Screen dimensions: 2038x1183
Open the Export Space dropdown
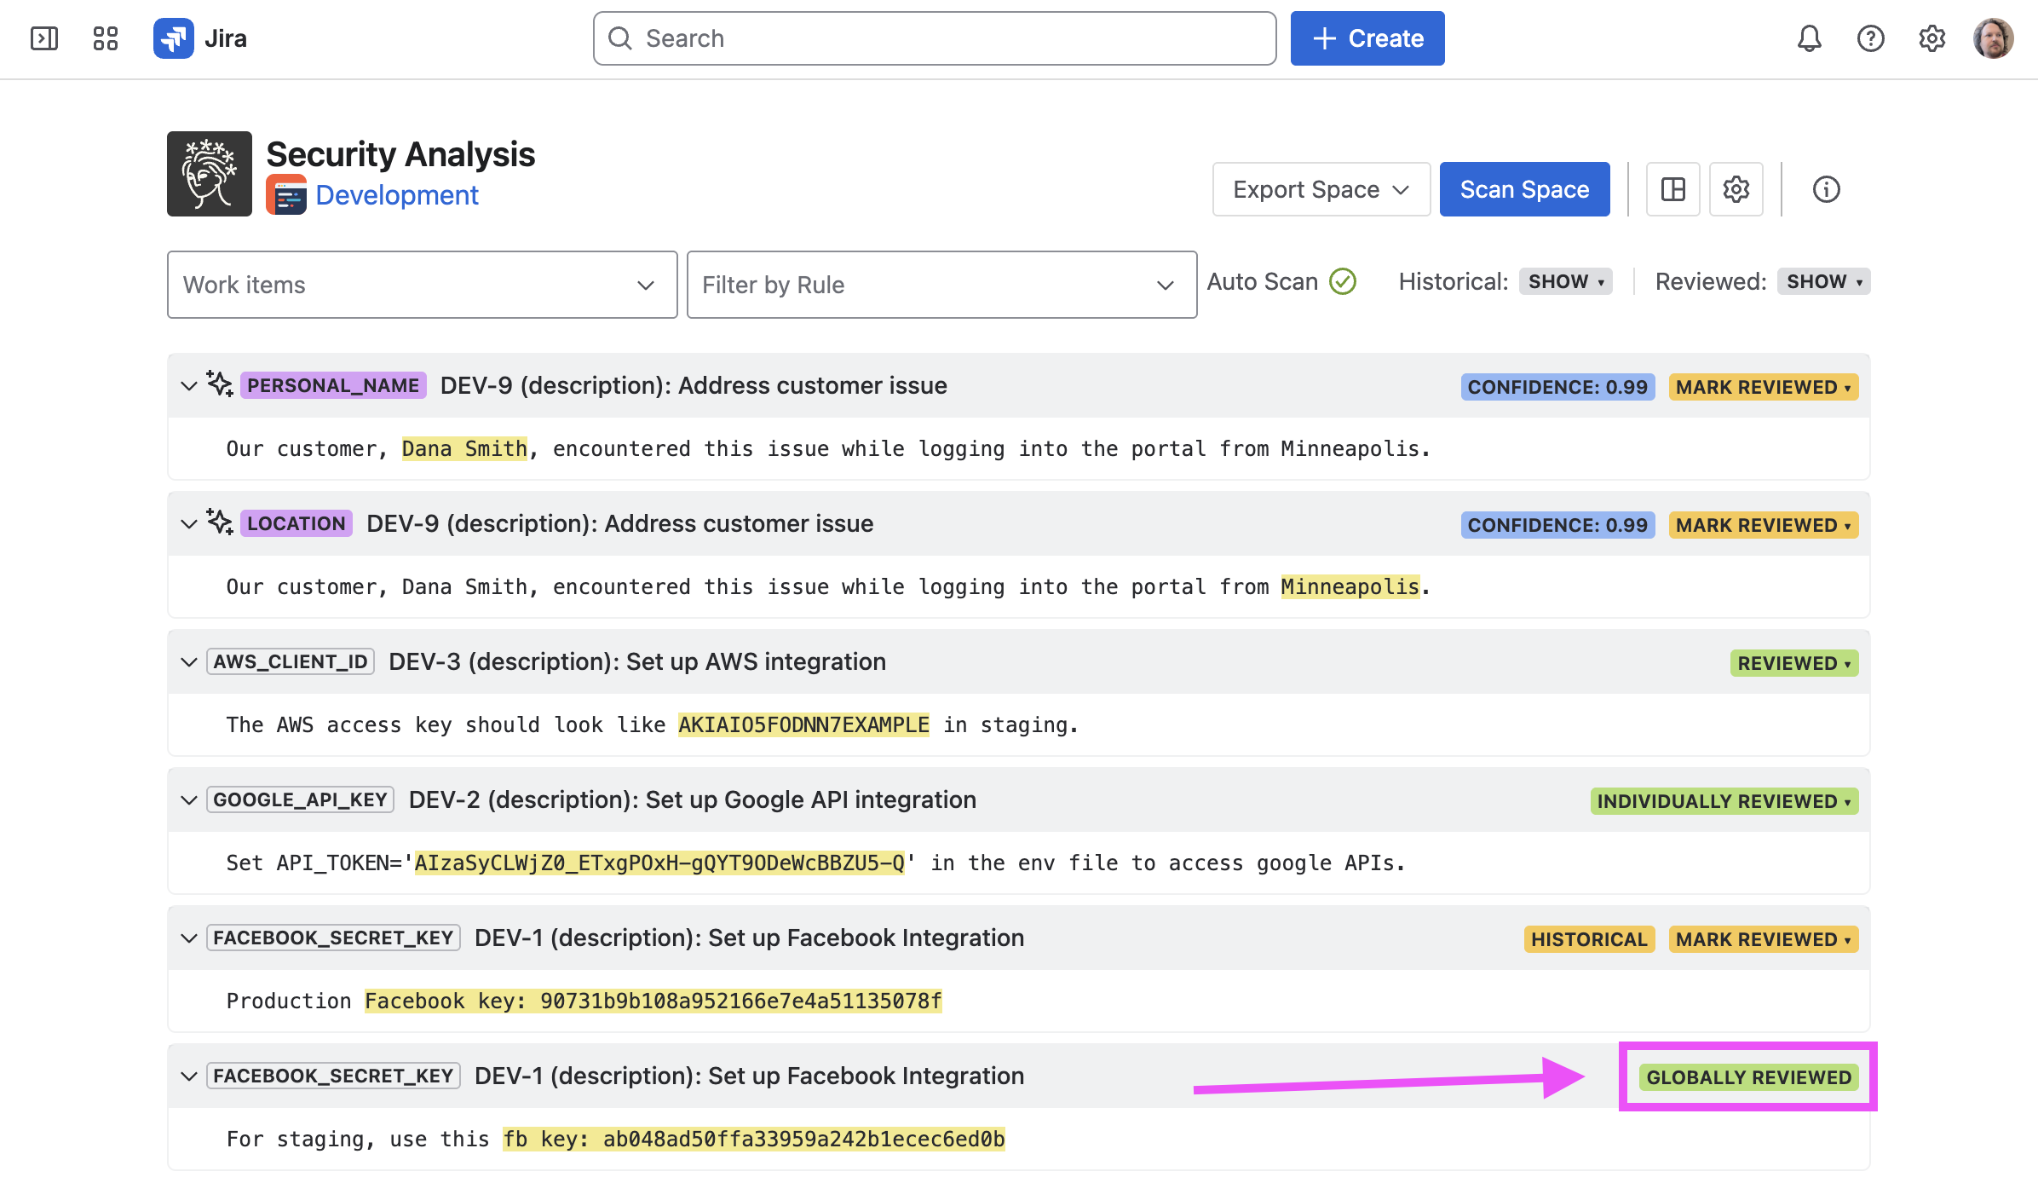[x=1321, y=189]
